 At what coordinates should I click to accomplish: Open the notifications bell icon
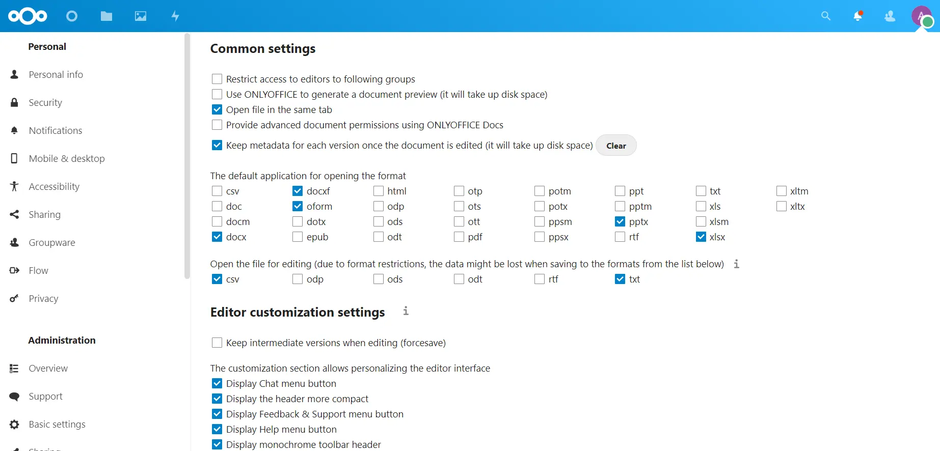point(858,16)
